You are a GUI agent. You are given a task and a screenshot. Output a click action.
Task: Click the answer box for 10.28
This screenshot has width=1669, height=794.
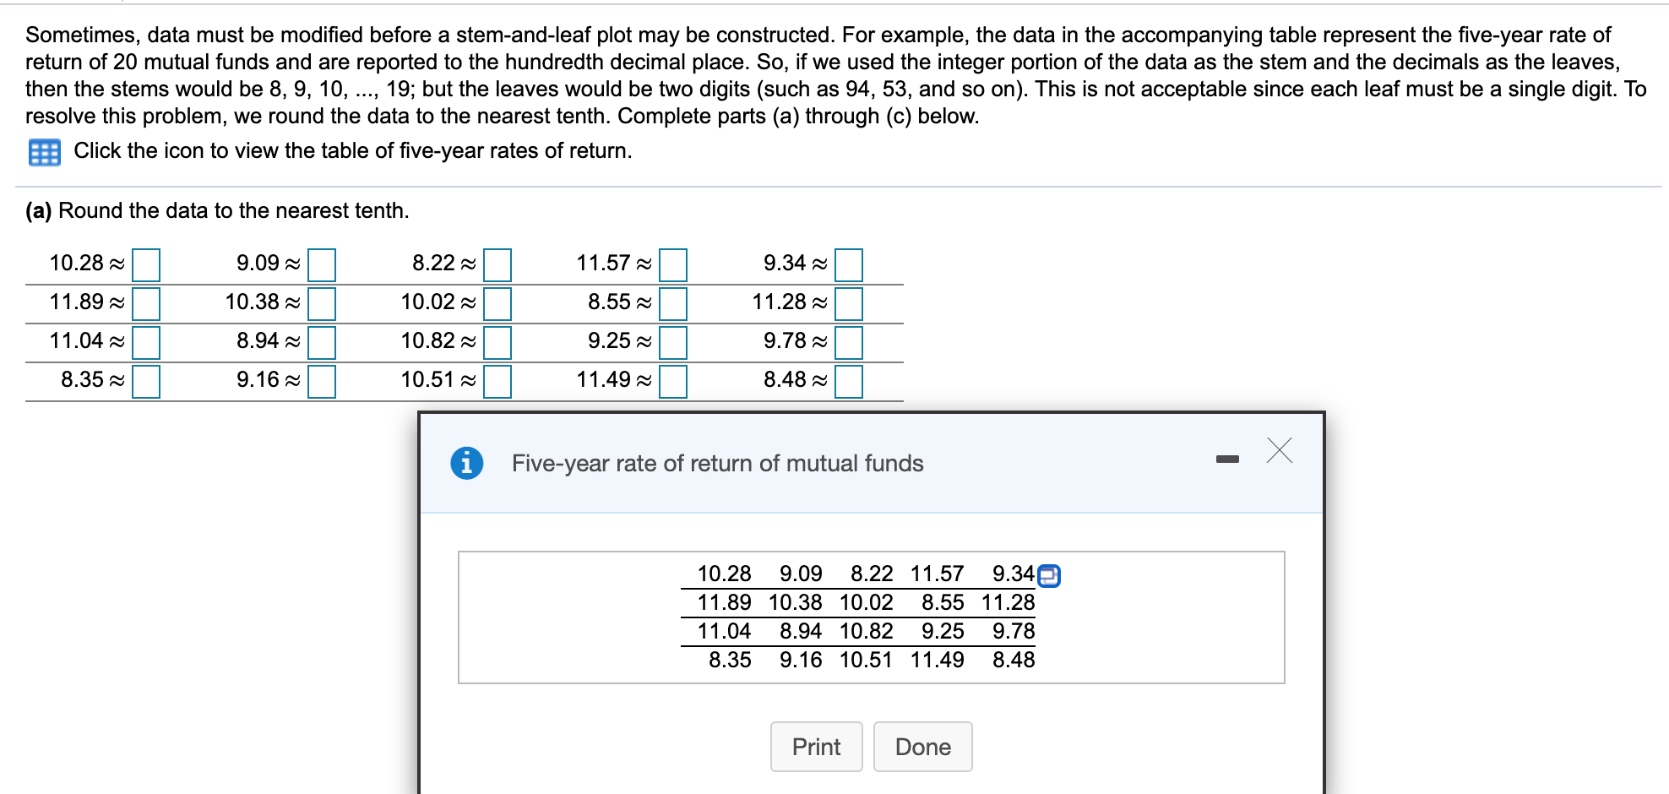click(148, 264)
